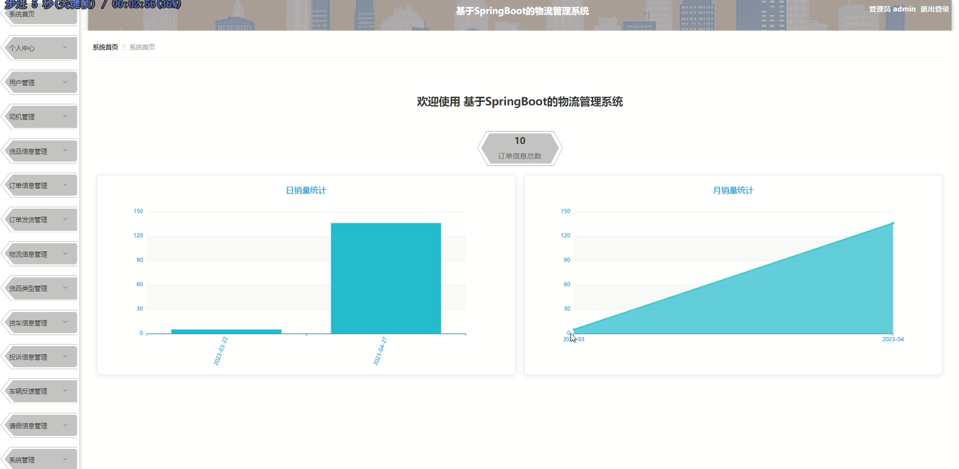
Task: Click the 2023-04 data point in monthly chart
Action: pyautogui.click(x=893, y=223)
